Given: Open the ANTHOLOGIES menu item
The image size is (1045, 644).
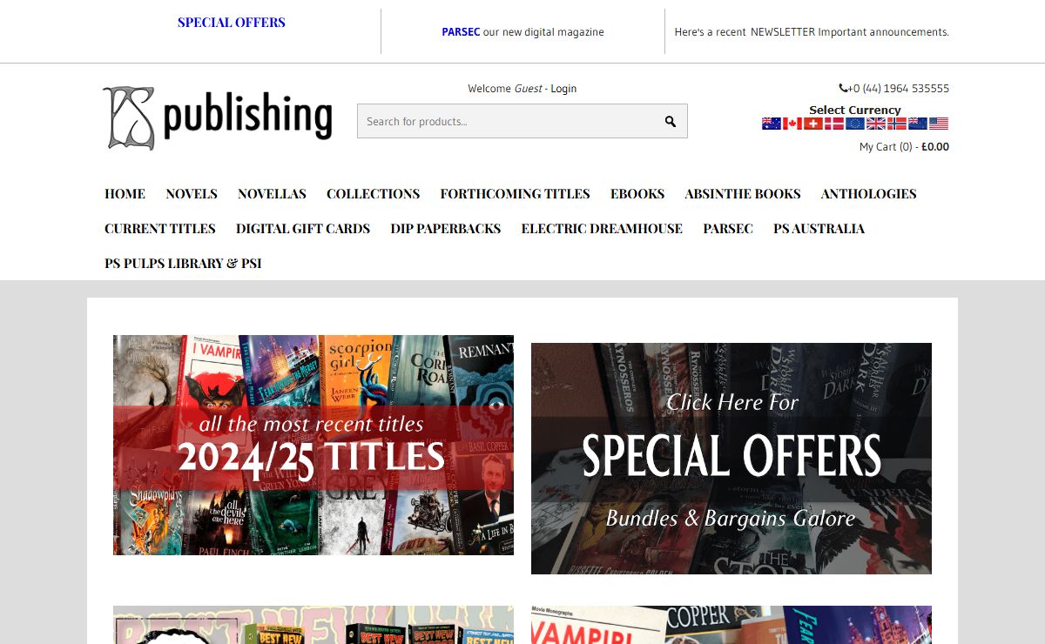Looking at the screenshot, I should 868,194.
